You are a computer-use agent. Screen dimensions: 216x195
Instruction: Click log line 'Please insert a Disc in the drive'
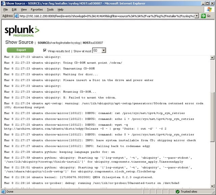pos(79,80)
